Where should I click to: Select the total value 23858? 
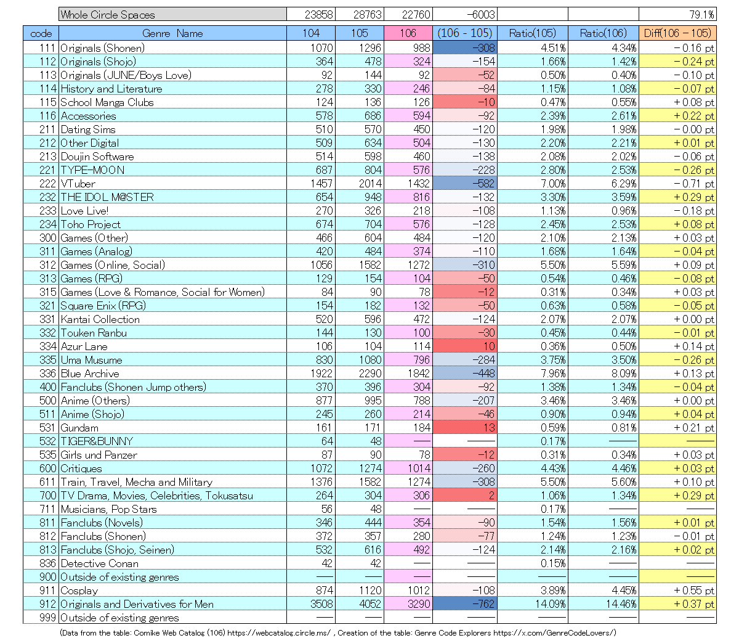tap(310, 14)
